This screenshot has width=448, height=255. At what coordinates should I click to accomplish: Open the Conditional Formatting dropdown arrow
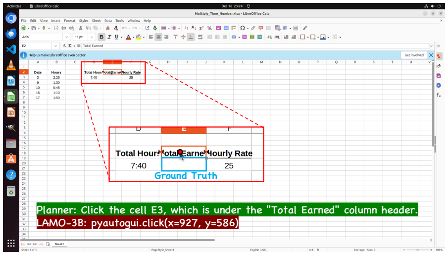coord(340,37)
